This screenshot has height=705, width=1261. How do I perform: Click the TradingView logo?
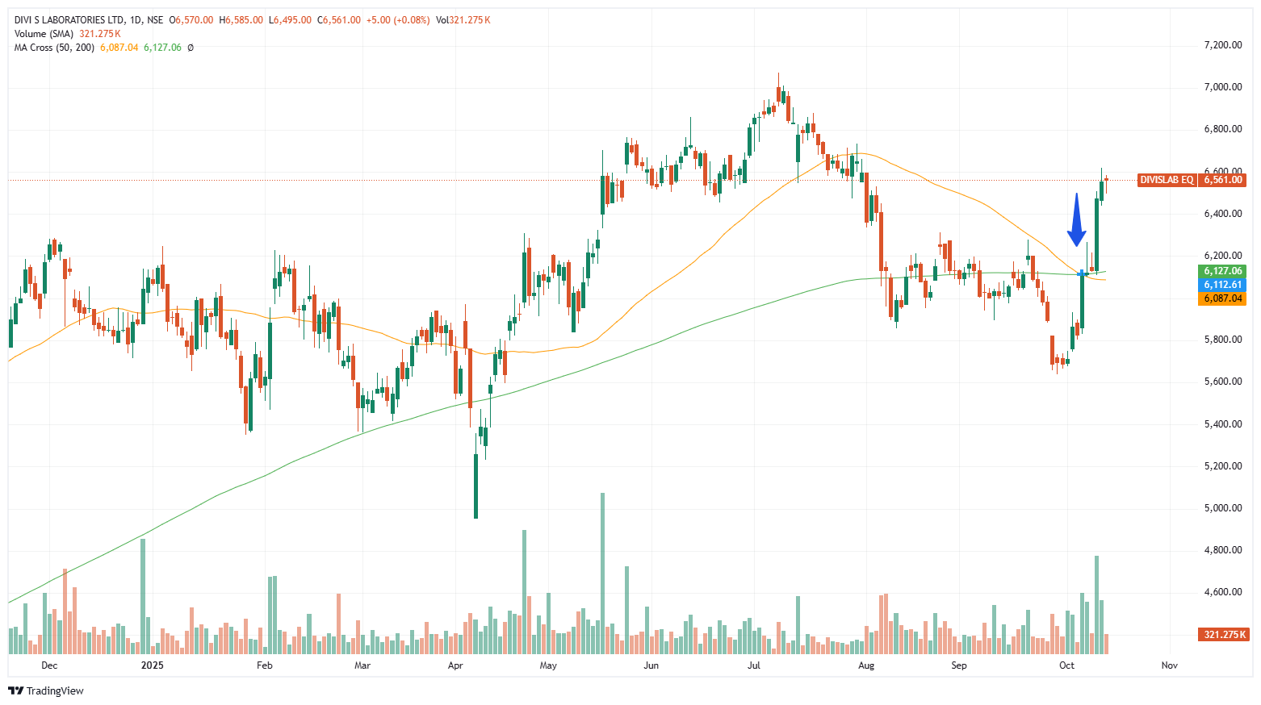click(x=46, y=690)
